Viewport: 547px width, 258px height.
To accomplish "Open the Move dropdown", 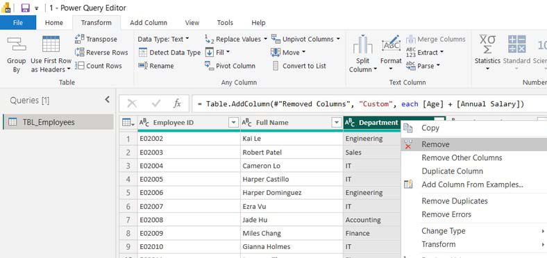I will tap(288, 53).
